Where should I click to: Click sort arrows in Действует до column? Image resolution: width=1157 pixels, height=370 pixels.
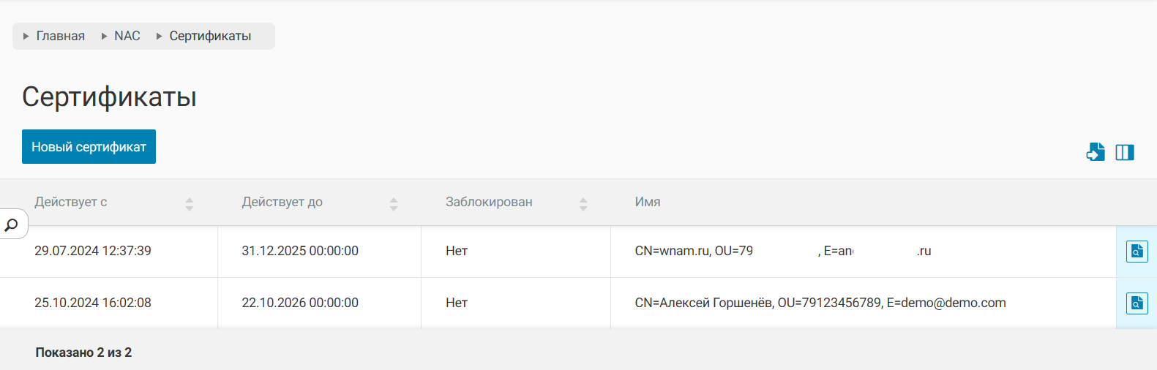[394, 204]
